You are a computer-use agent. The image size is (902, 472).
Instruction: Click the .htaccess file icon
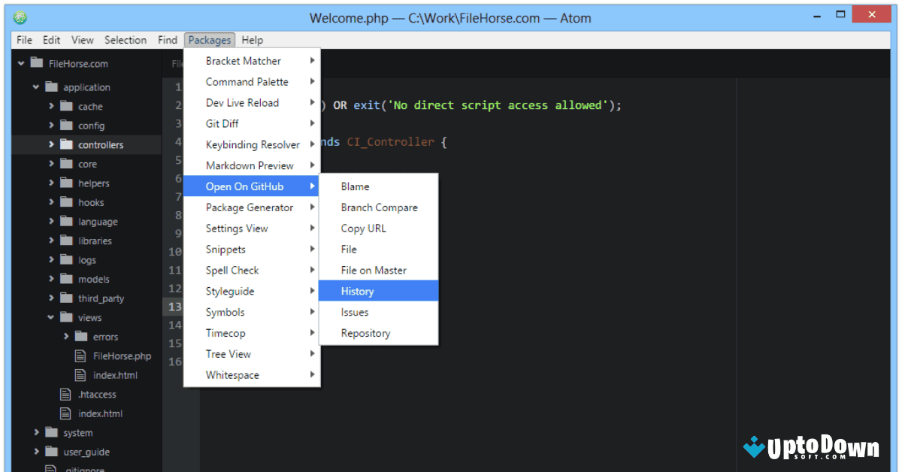[64, 394]
